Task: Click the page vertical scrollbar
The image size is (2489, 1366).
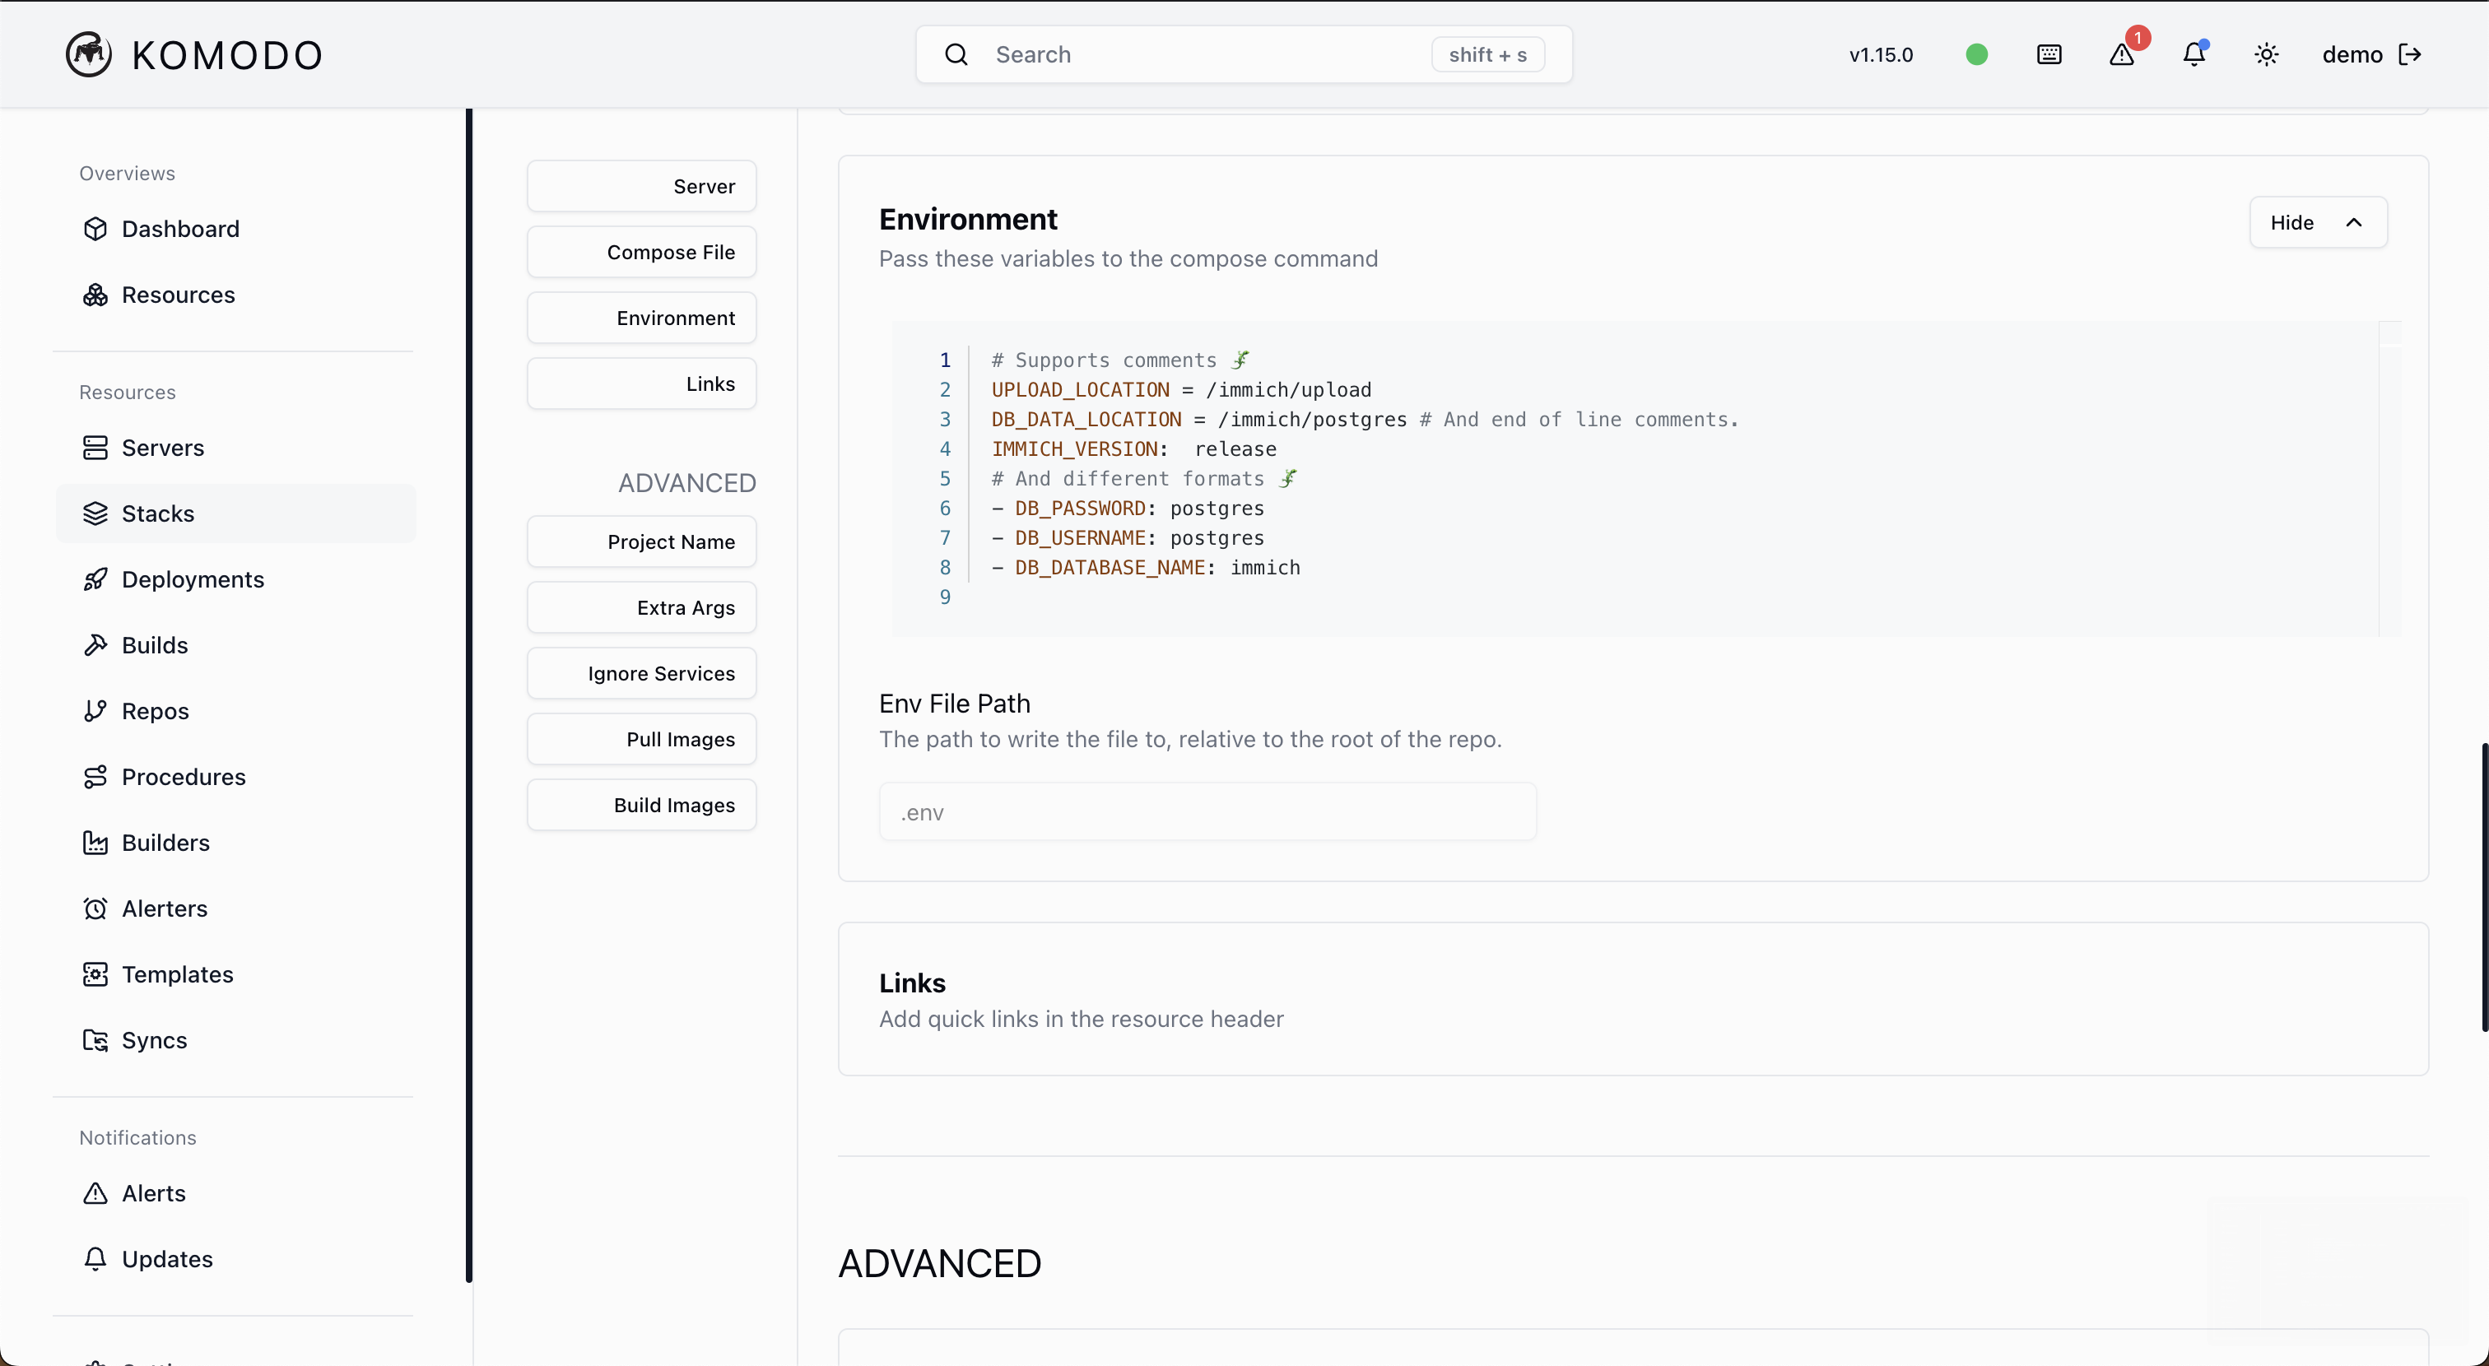Action: point(2483,886)
